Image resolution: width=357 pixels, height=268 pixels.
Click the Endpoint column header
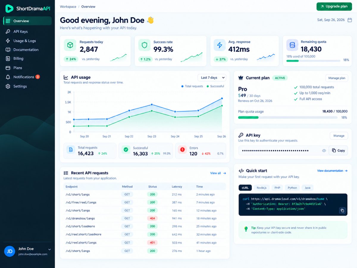click(x=72, y=187)
